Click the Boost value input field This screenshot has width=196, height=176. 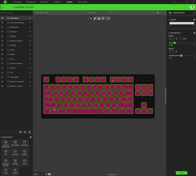pos(172,39)
